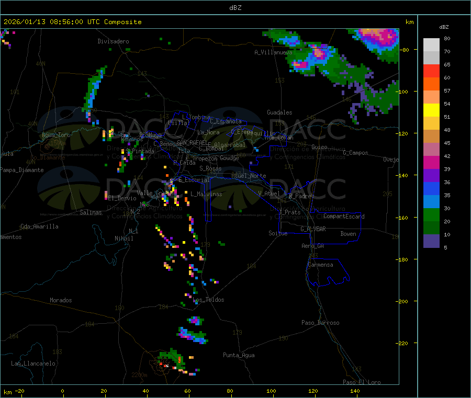Click the Soitue map label
This screenshot has width=471, height=398.
pyautogui.click(x=278, y=233)
